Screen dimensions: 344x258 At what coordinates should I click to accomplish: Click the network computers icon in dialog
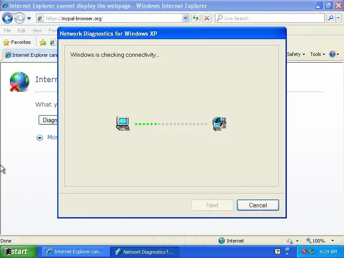click(x=219, y=124)
